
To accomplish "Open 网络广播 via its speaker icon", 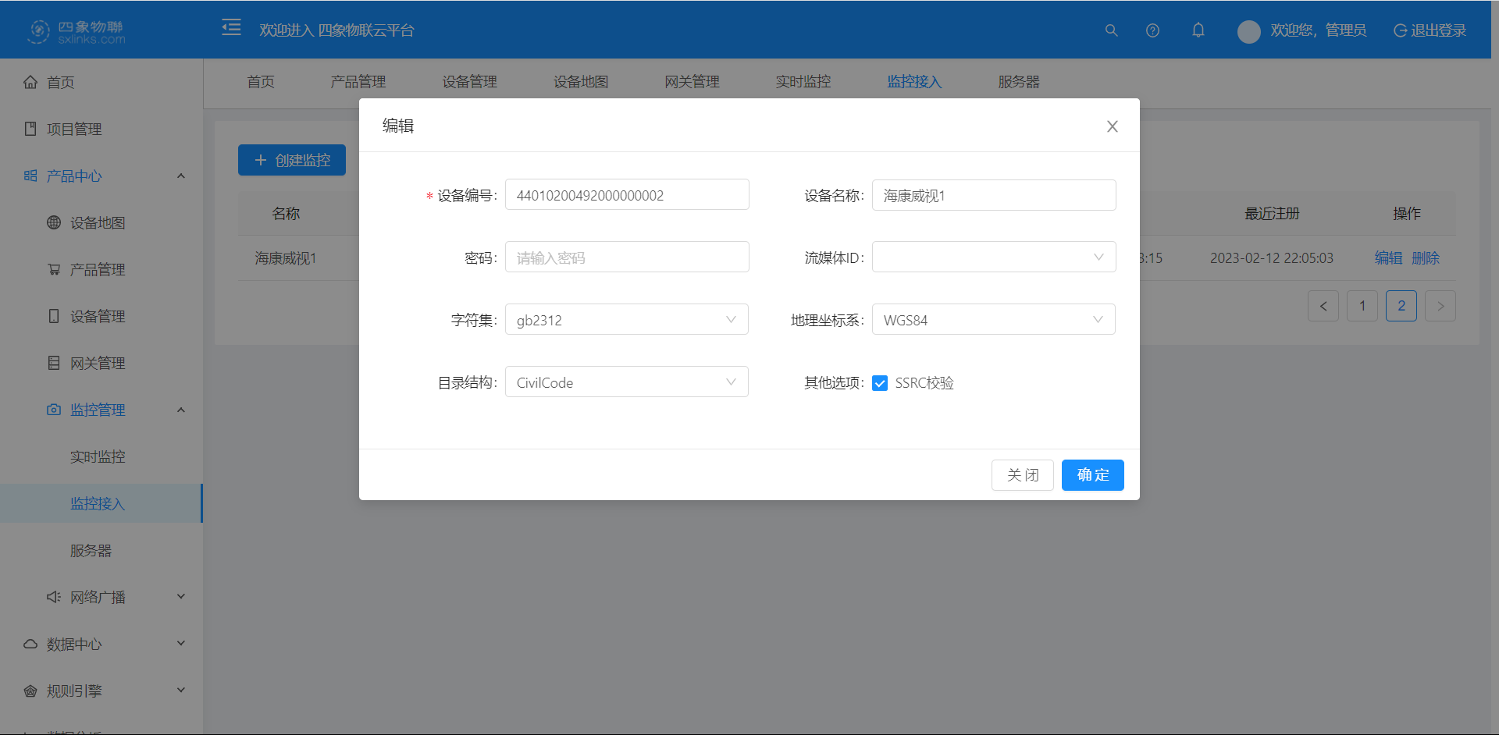I will click(52, 596).
